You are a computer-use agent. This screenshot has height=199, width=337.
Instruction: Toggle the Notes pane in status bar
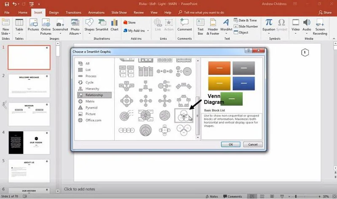212,196
